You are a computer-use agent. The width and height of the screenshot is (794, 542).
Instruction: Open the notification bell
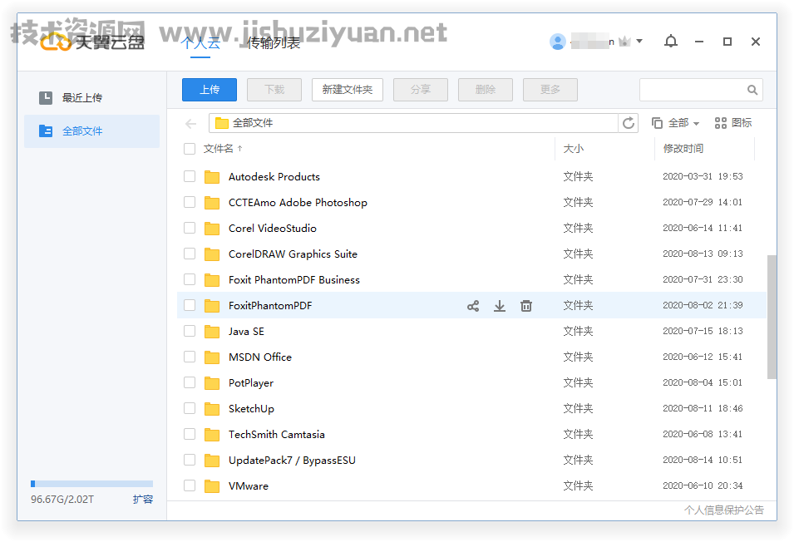(x=671, y=42)
